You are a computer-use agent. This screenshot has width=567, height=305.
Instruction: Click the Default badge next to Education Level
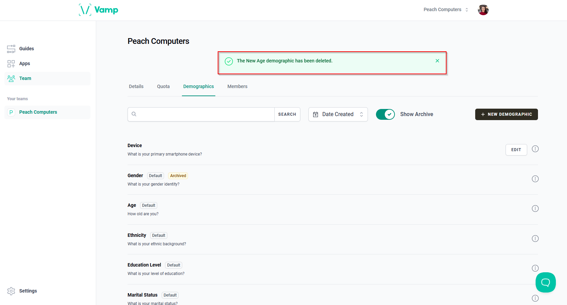tap(174, 265)
